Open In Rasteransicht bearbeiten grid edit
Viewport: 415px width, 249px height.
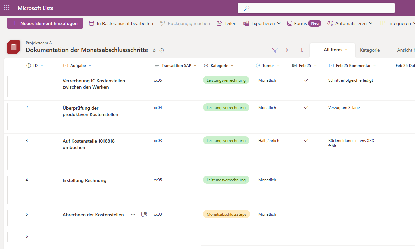(x=121, y=23)
